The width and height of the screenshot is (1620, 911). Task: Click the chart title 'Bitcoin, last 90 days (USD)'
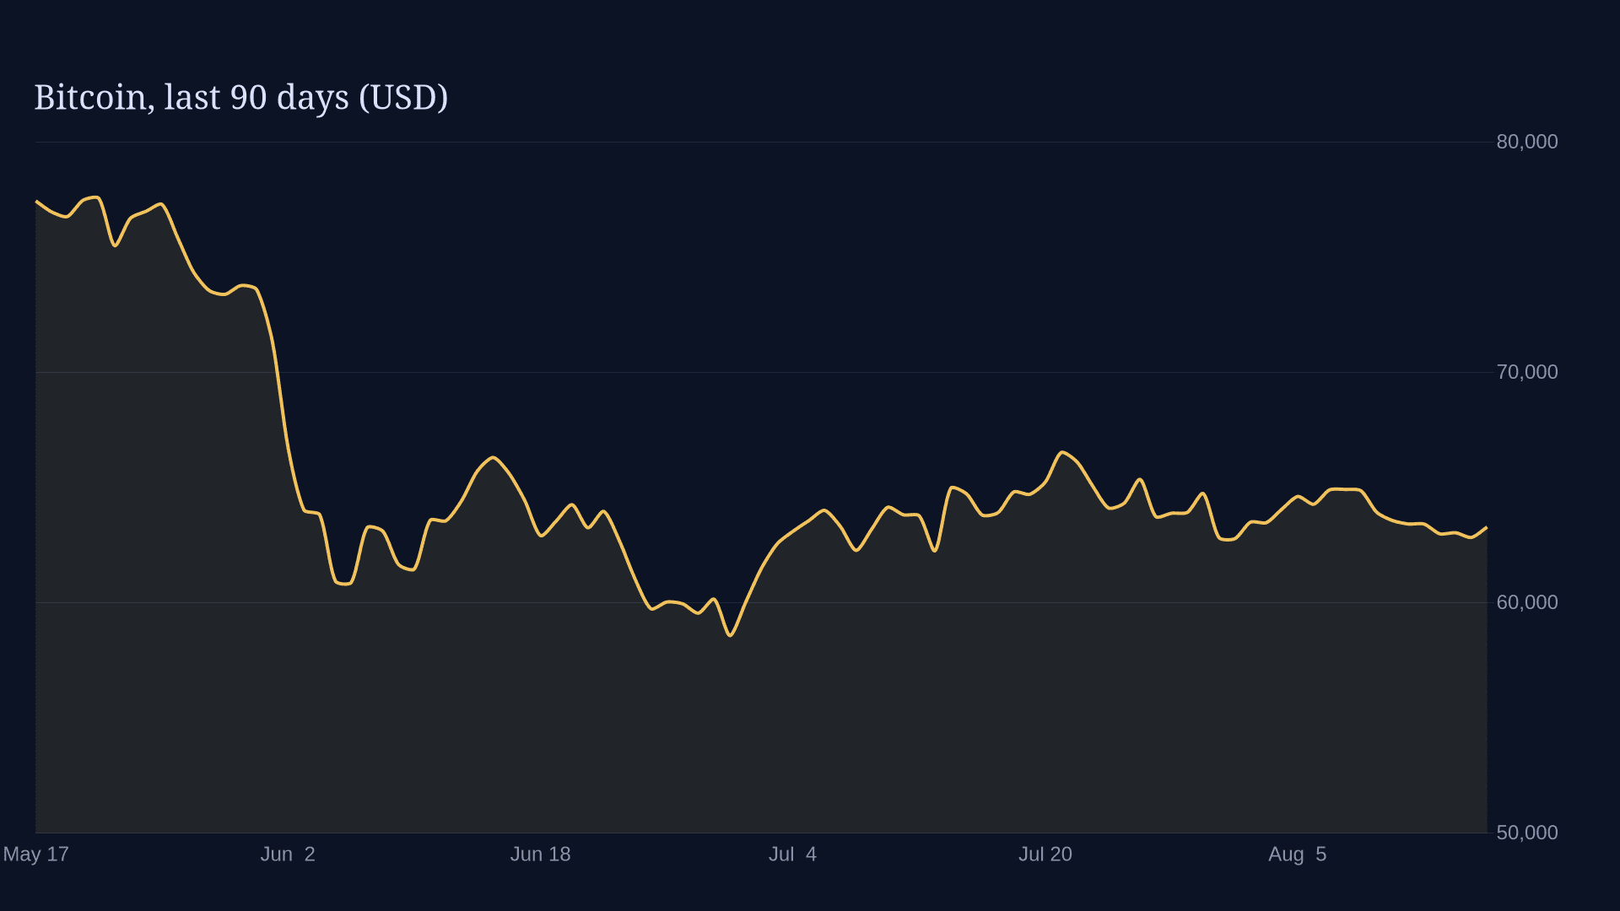[x=241, y=98]
